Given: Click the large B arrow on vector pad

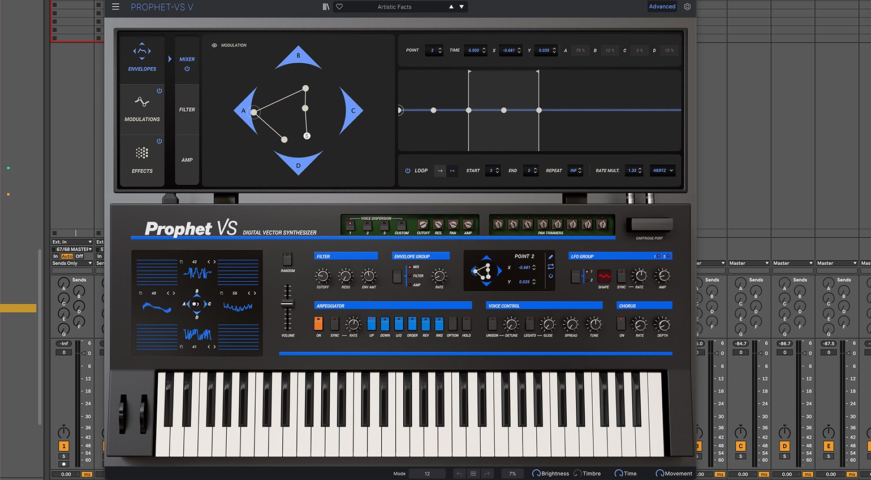Looking at the screenshot, I should (x=298, y=58).
